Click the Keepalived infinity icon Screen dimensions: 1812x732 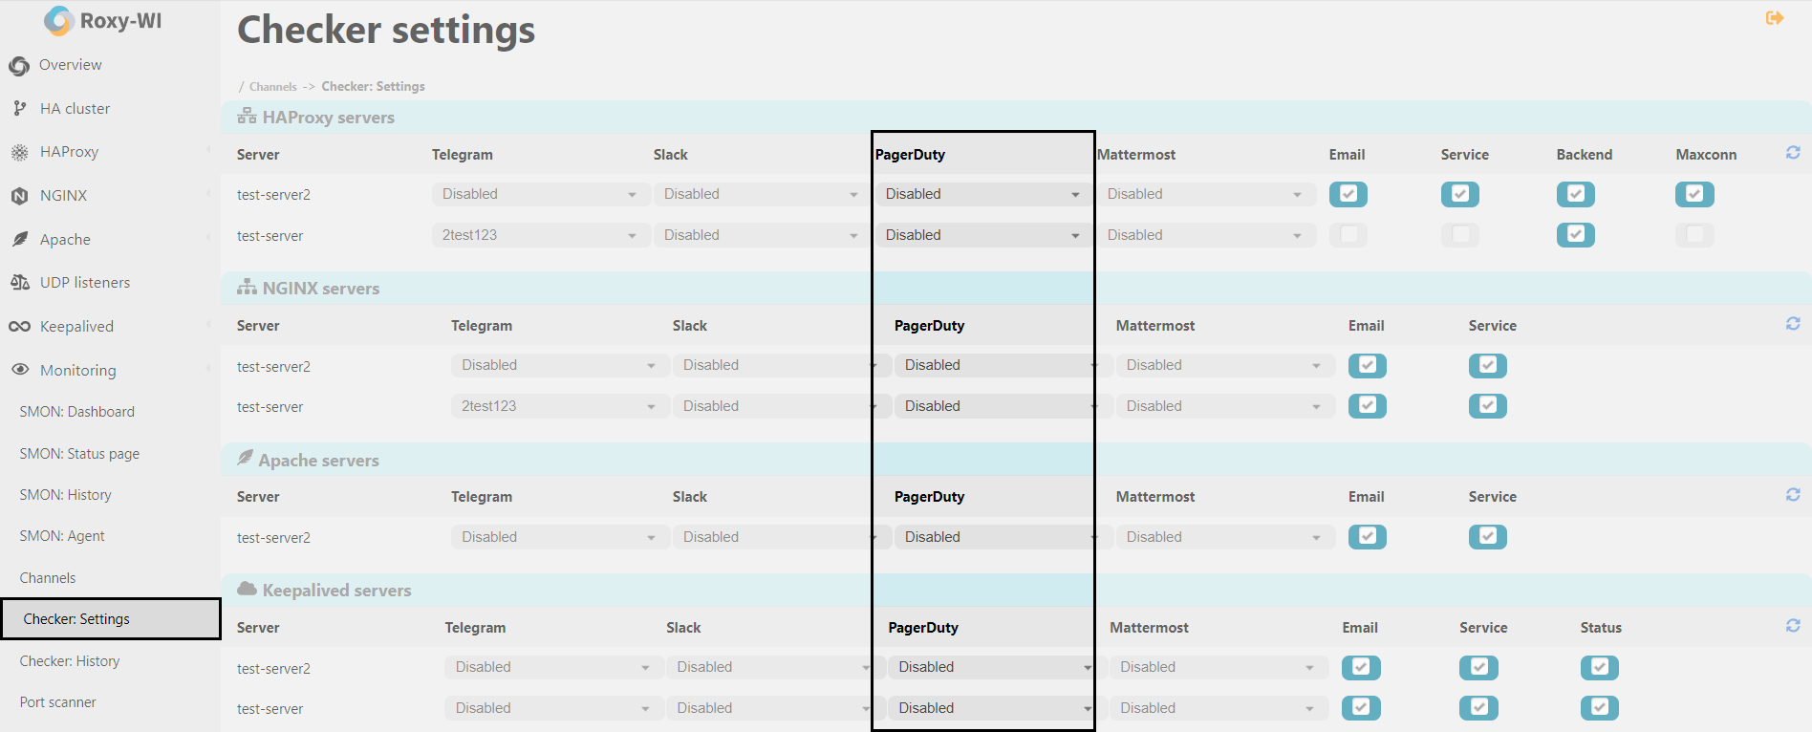19,327
